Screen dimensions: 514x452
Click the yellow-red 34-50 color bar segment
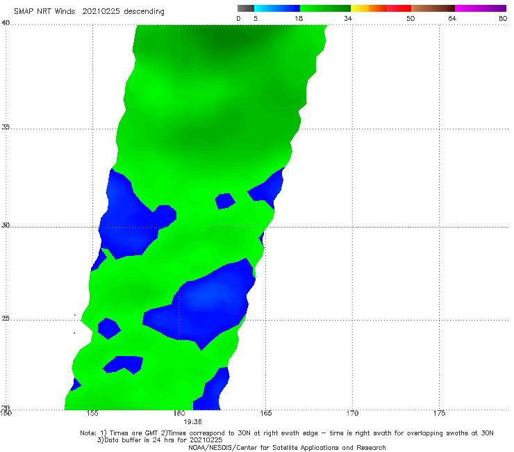(381, 8)
